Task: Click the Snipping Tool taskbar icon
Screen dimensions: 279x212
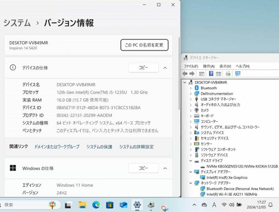Action: click(x=165, y=208)
